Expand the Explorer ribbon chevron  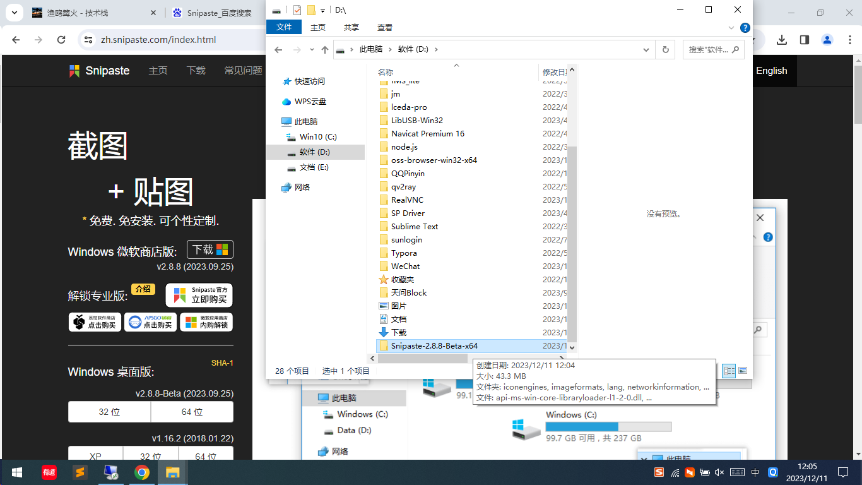coord(731,28)
